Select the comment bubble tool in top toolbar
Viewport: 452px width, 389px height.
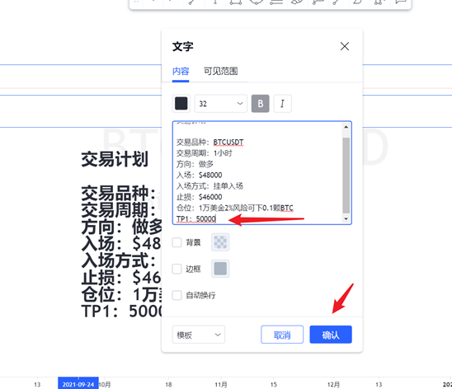click(x=400, y=2)
